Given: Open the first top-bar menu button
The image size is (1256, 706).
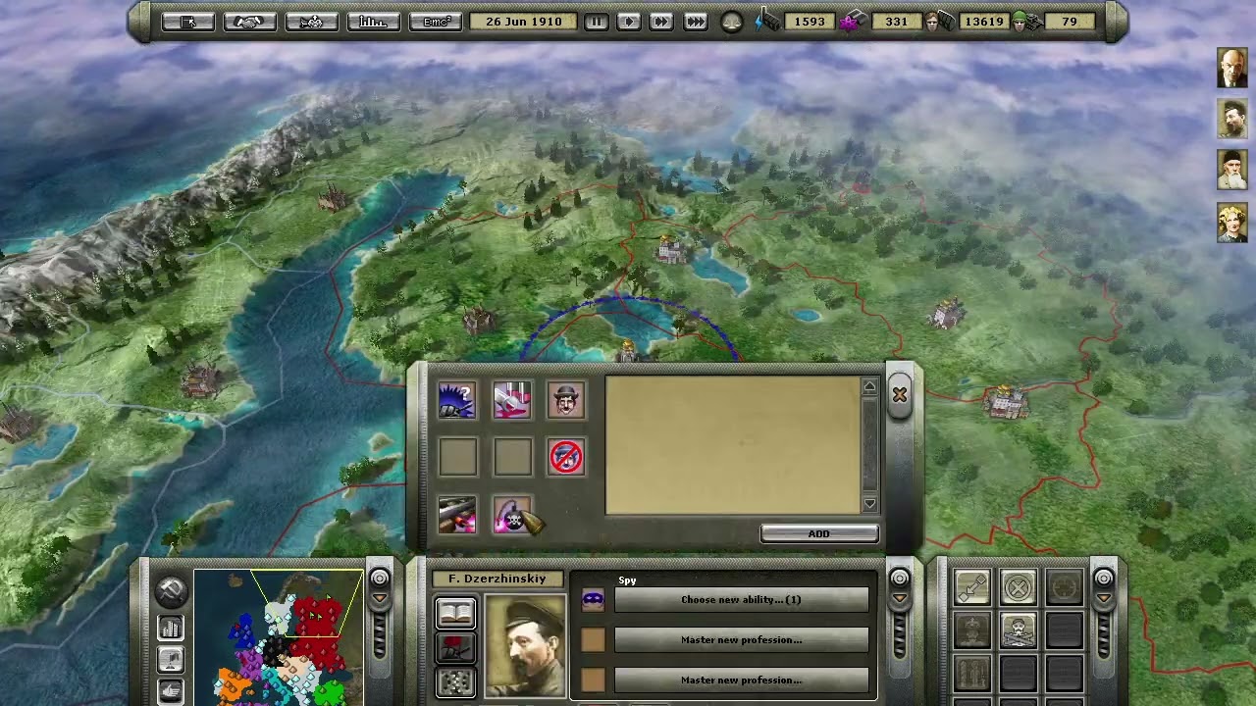Looking at the screenshot, I should (x=187, y=22).
